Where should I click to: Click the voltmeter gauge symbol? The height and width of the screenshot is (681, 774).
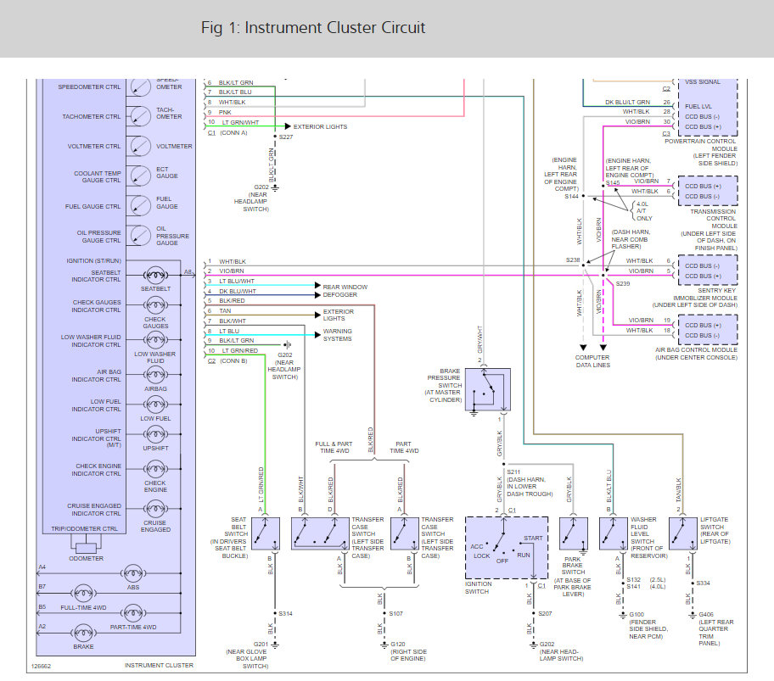(x=140, y=146)
